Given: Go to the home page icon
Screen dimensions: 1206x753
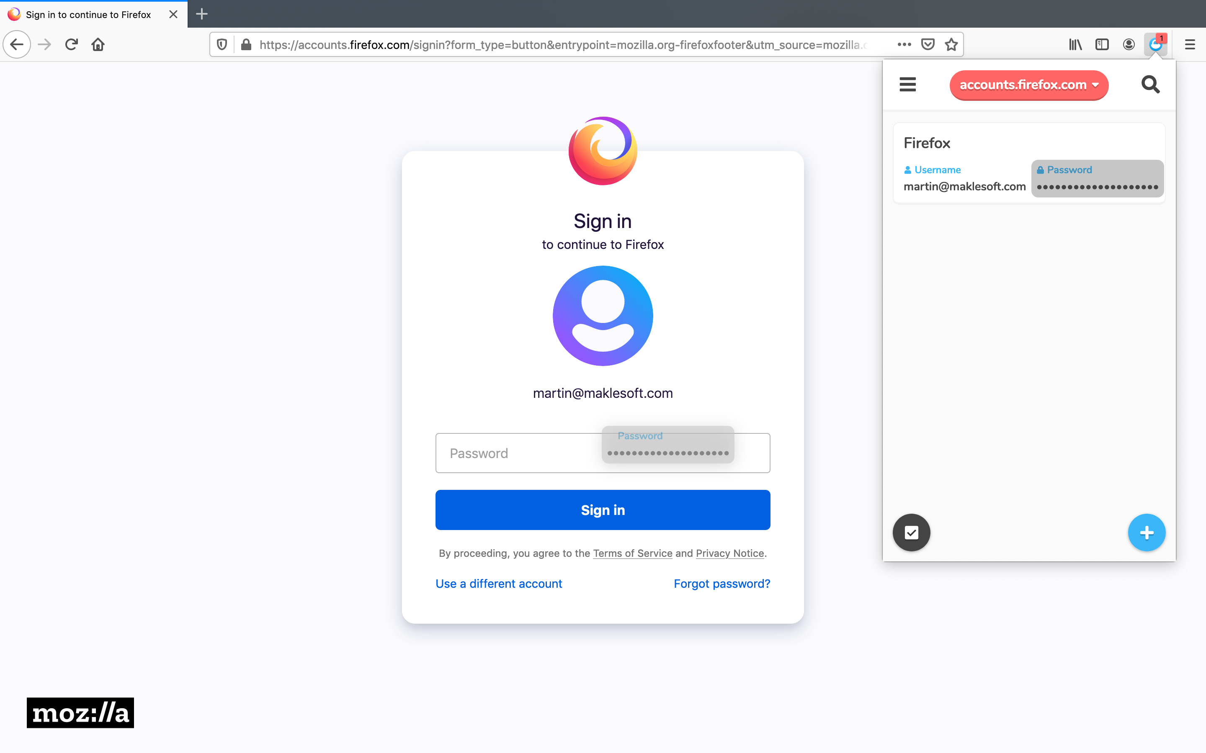Looking at the screenshot, I should (x=98, y=45).
